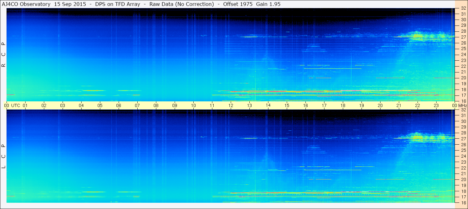Click the 16 MHz tick of LCP panel
Screen dimensions: 468x209
click(463, 203)
